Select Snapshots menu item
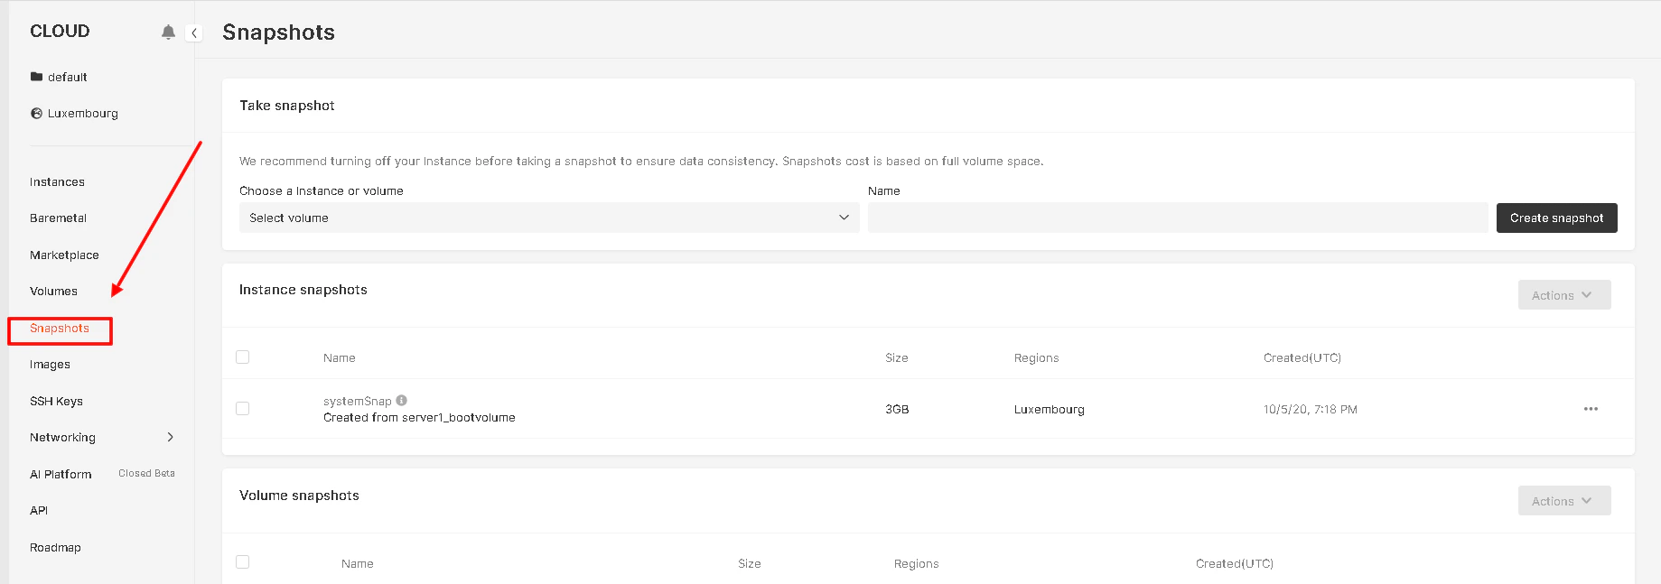 (x=60, y=328)
